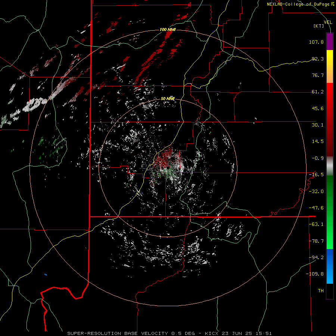Select the -109.8 legend value
Screen dimensions: 336x336
click(315, 274)
